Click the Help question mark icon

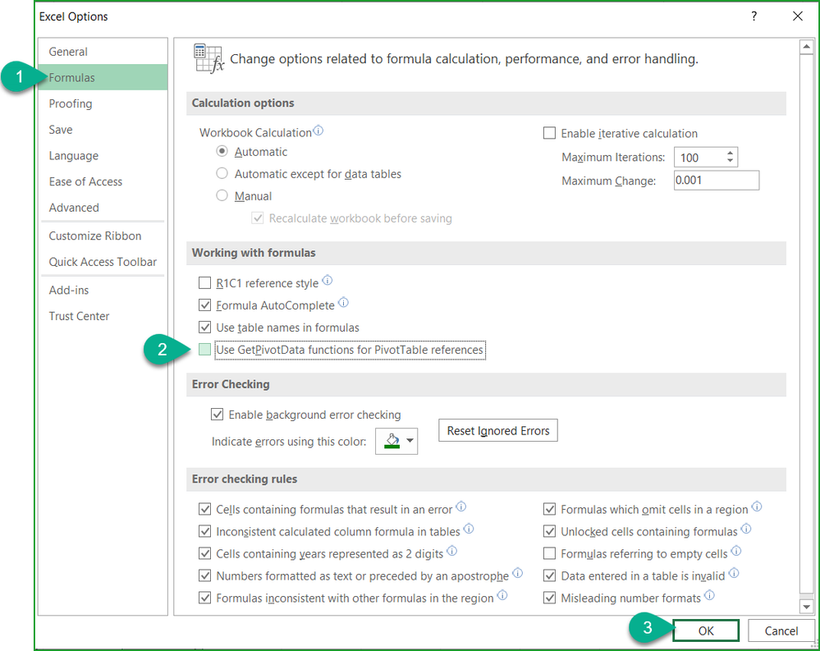tap(754, 16)
